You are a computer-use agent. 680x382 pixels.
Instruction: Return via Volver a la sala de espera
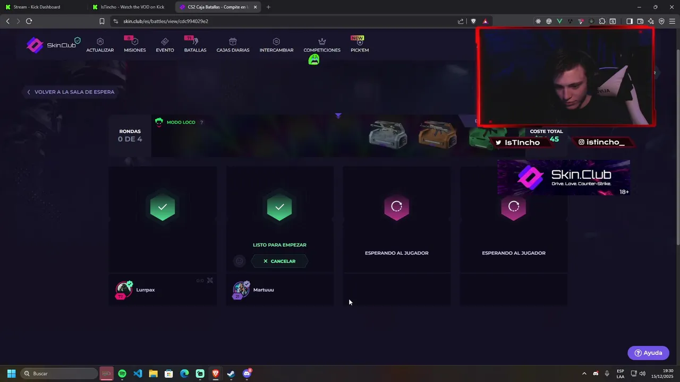[x=71, y=92]
